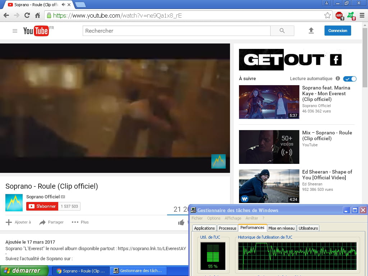
Task: Open the Options menu in Task Manager
Action: (213, 218)
